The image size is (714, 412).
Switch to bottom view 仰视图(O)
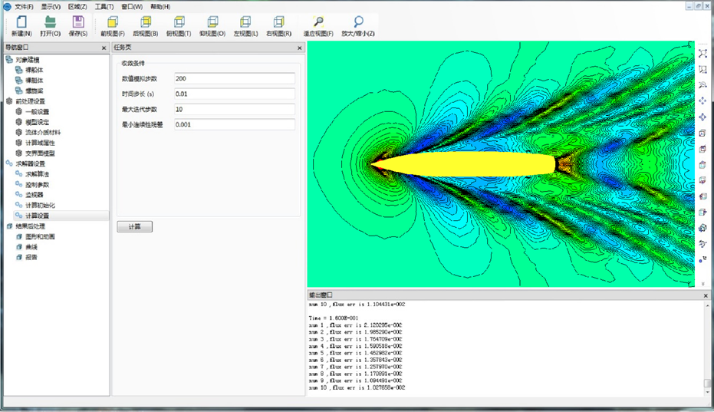[x=212, y=26]
